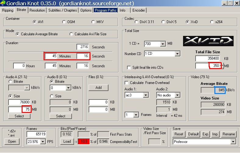Viewport: 240px width, 153px height.
Task: Click the Reset button
Action: (179, 134)
